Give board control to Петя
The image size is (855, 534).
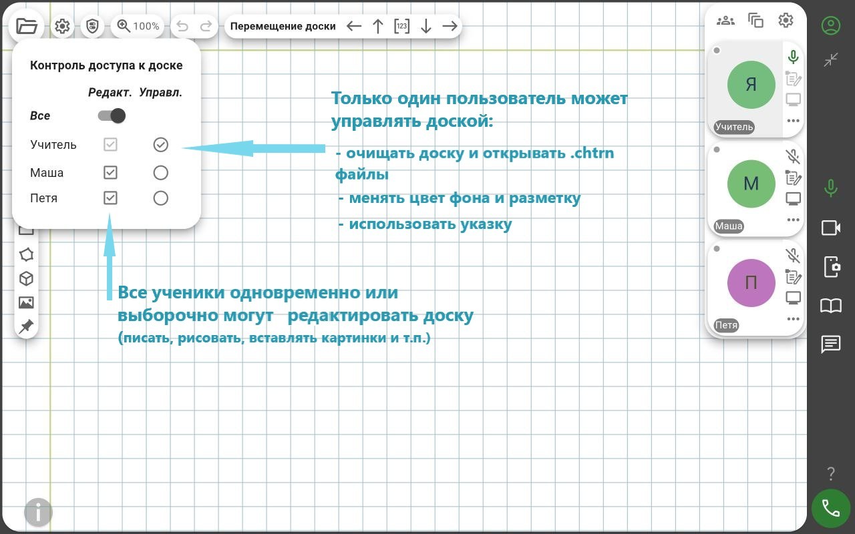160,198
